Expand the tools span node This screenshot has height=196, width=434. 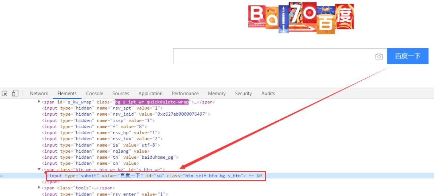tap(39, 188)
